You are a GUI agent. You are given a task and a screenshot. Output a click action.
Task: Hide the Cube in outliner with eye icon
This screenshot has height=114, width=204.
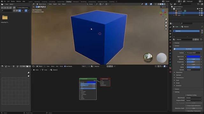pyautogui.click(x=200, y=13)
